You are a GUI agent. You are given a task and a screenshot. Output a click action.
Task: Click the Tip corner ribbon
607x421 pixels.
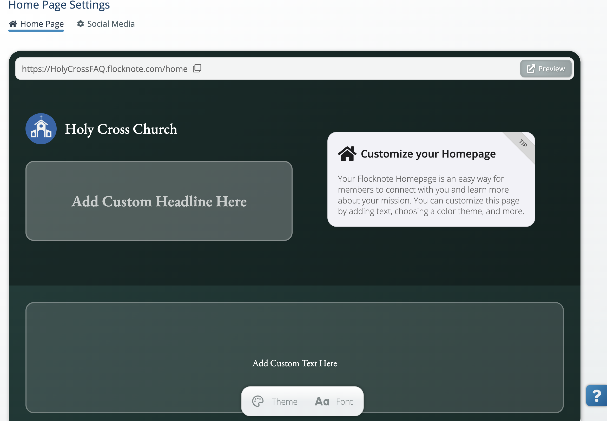pos(523,143)
